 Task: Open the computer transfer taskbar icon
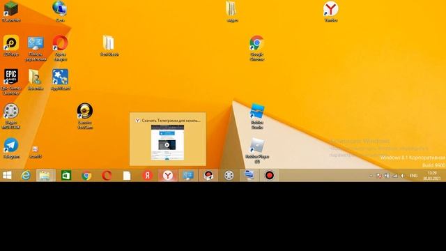(249, 175)
